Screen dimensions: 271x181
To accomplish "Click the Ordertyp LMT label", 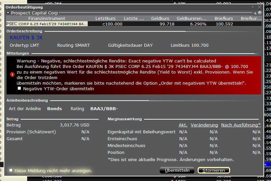I will (25, 45).
